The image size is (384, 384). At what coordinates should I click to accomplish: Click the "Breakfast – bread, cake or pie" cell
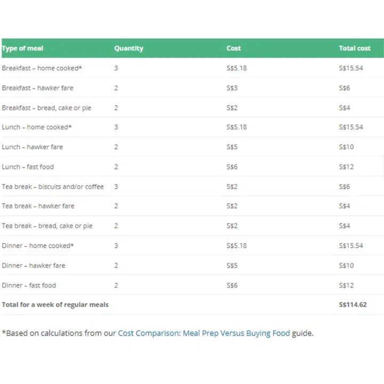coord(46,108)
